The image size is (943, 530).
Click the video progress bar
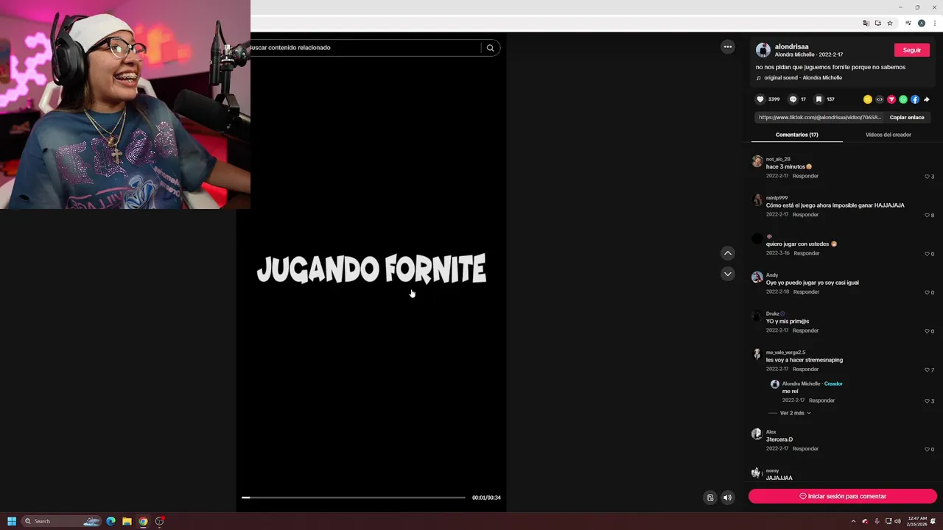point(354,498)
